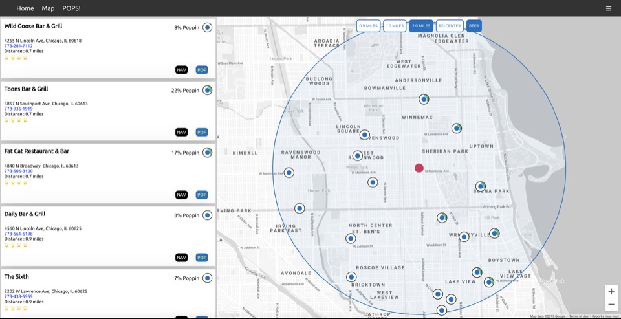
Task: Call Daily Bar at 773-561-6198
Action: coord(19,234)
